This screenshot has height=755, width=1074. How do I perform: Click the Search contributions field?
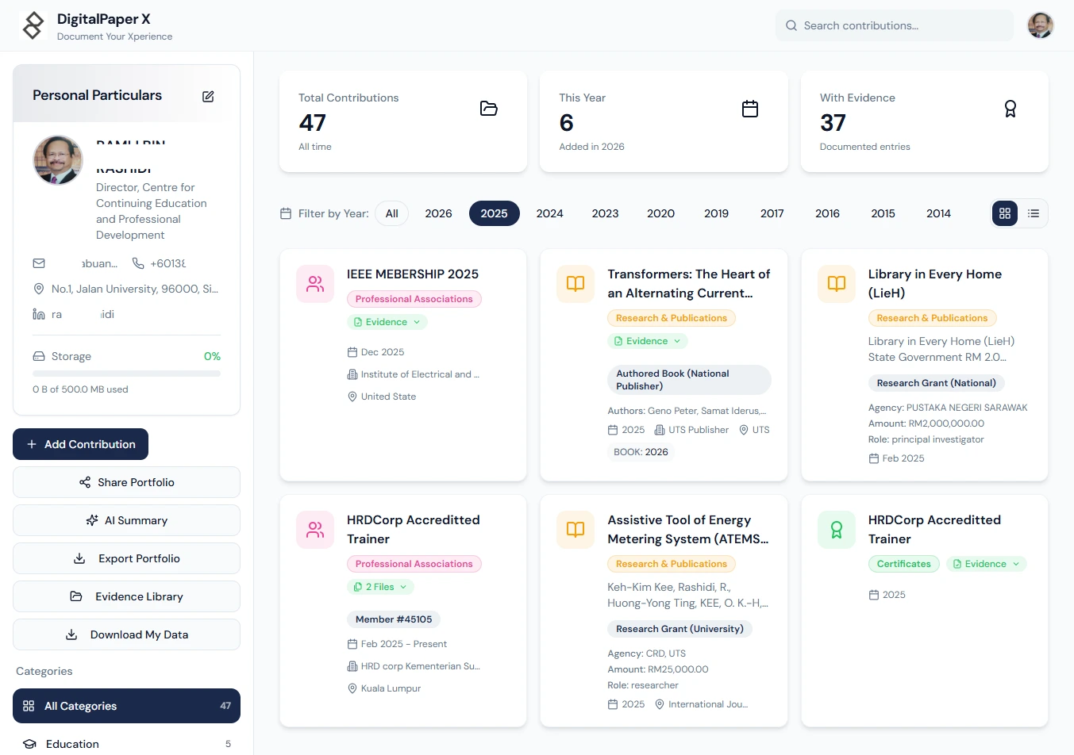pyautogui.click(x=895, y=25)
